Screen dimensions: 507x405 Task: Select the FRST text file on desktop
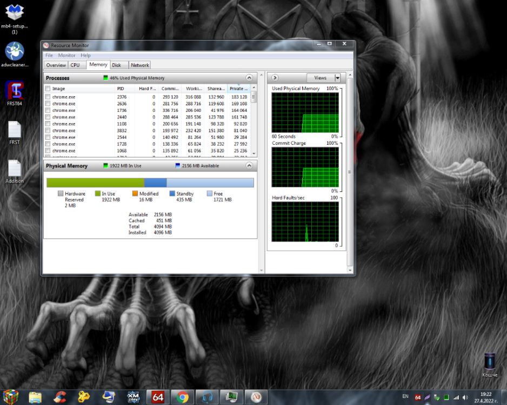(15, 132)
